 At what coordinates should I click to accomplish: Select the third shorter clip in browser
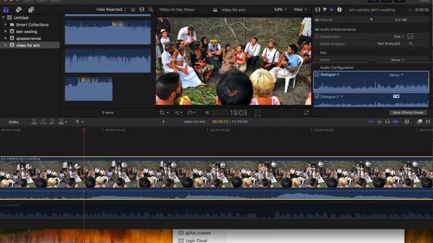coord(89,88)
